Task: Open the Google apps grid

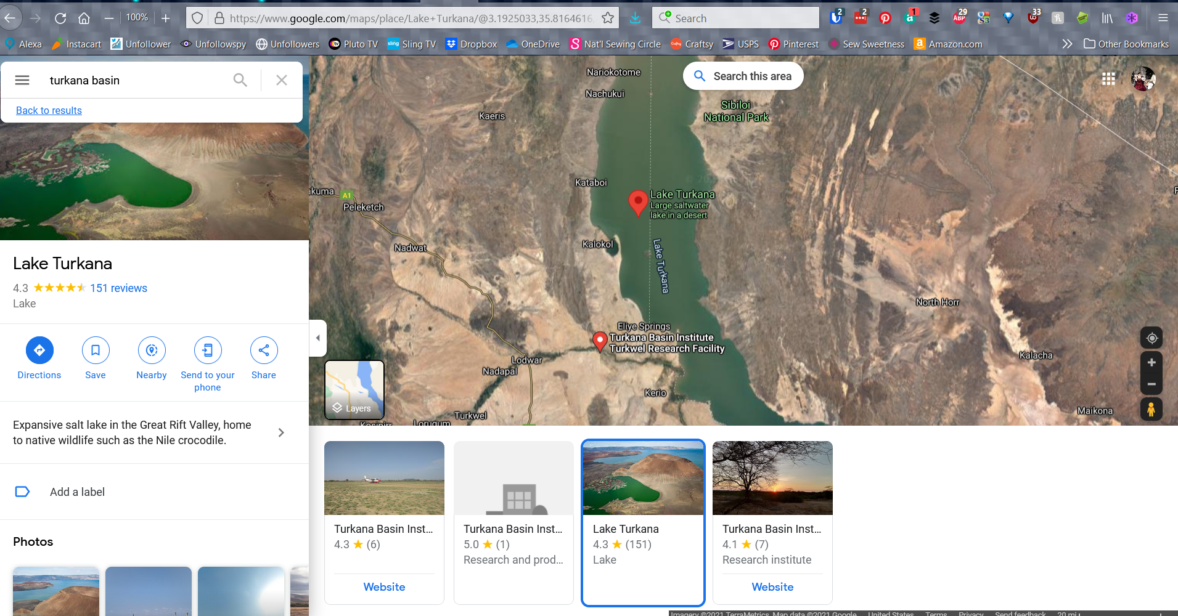Action: (1108, 79)
